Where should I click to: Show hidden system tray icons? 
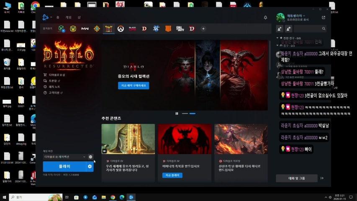click(x=326, y=197)
